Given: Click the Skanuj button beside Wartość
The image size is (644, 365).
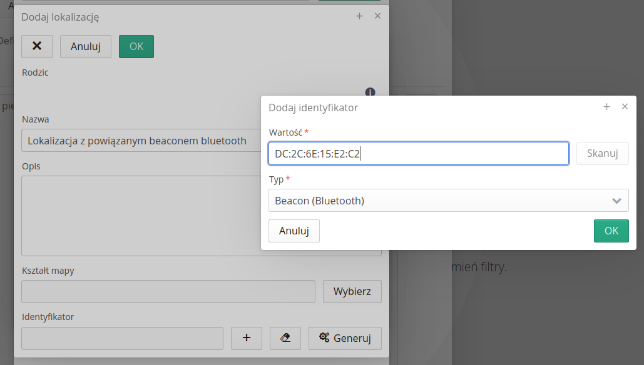Looking at the screenshot, I should tap(602, 154).
